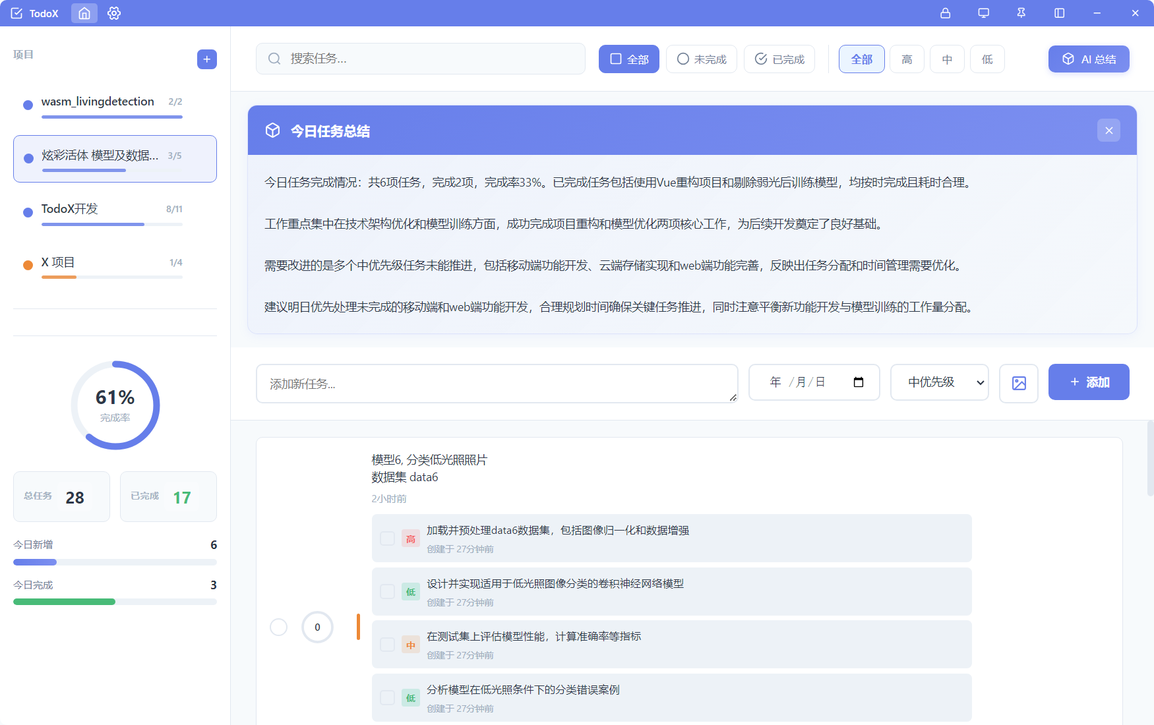Viewport: 1154px width, 725px height.
Task: Open the 中优先级 priority dropdown
Action: tap(939, 382)
